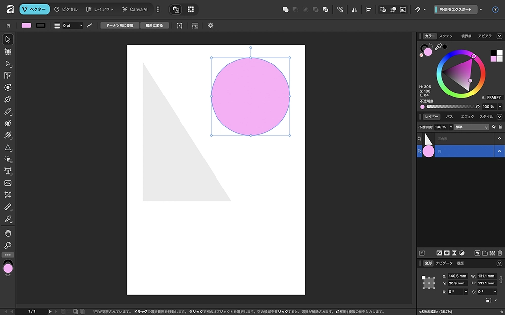Screen dimensions: 505x315
Task: Toggle visibility of the 円 layer
Action: click(499, 151)
